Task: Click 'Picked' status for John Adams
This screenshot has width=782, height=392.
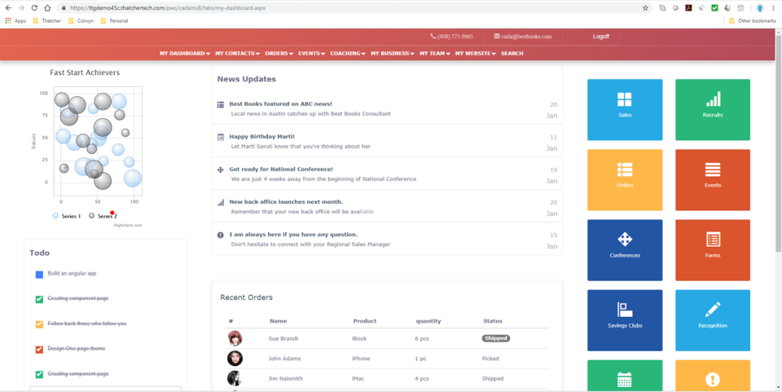Action: 490,359
